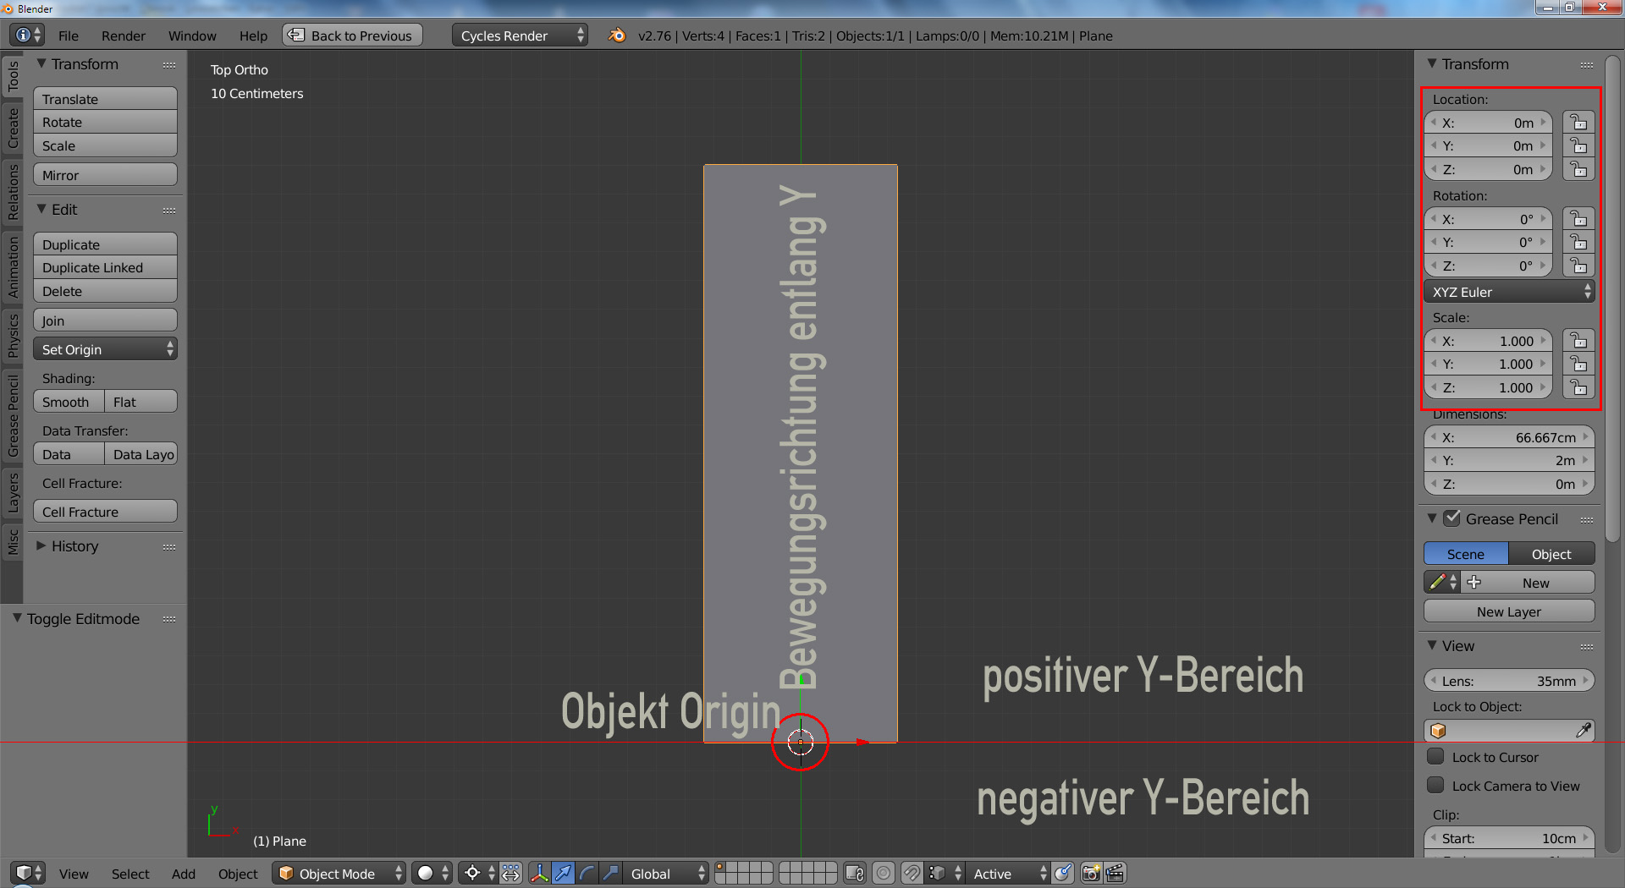Click the Smooth shading button

click(69, 402)
